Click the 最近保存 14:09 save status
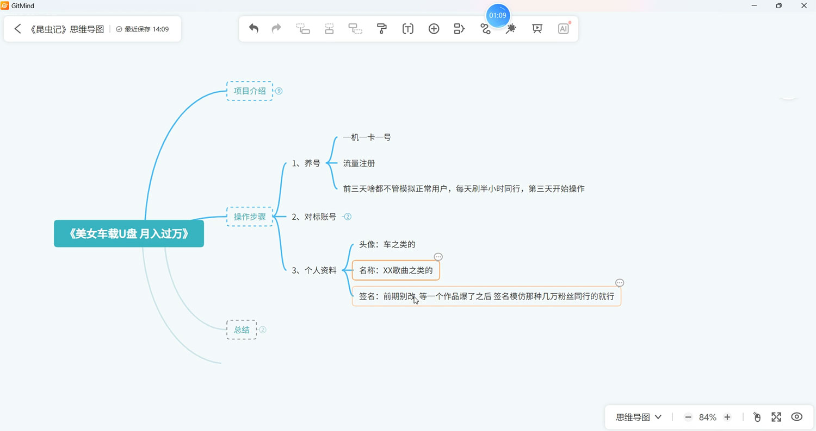The height and width of the screenshot is (431, 816). point(143,29)
